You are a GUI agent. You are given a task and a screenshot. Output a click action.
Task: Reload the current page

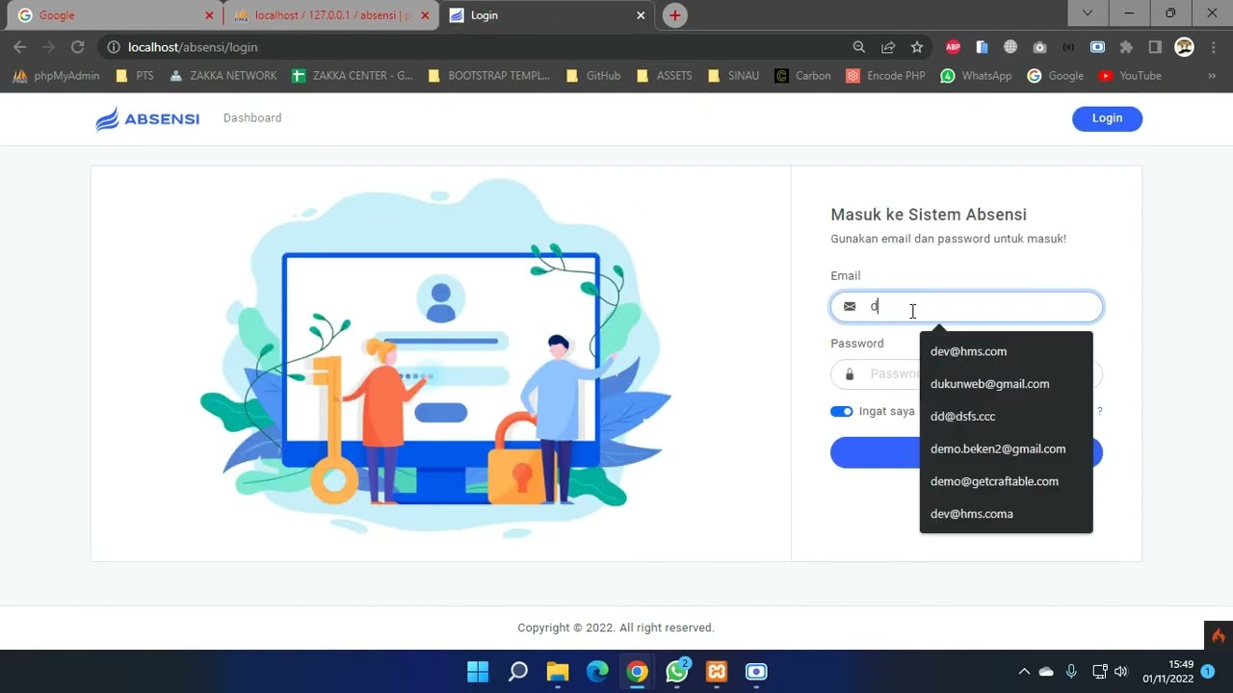pyautogui.click(x=78, y=46)
